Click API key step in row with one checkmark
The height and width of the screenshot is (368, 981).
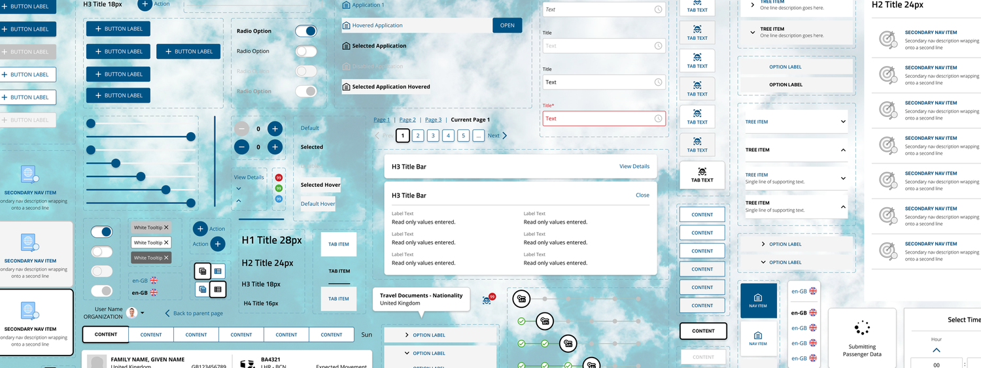pyautogui.click(x=545, y=321)
